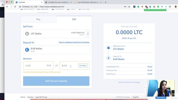
Task: Click the Withdraw From wallet icon
Action: [x=108, y=48]
